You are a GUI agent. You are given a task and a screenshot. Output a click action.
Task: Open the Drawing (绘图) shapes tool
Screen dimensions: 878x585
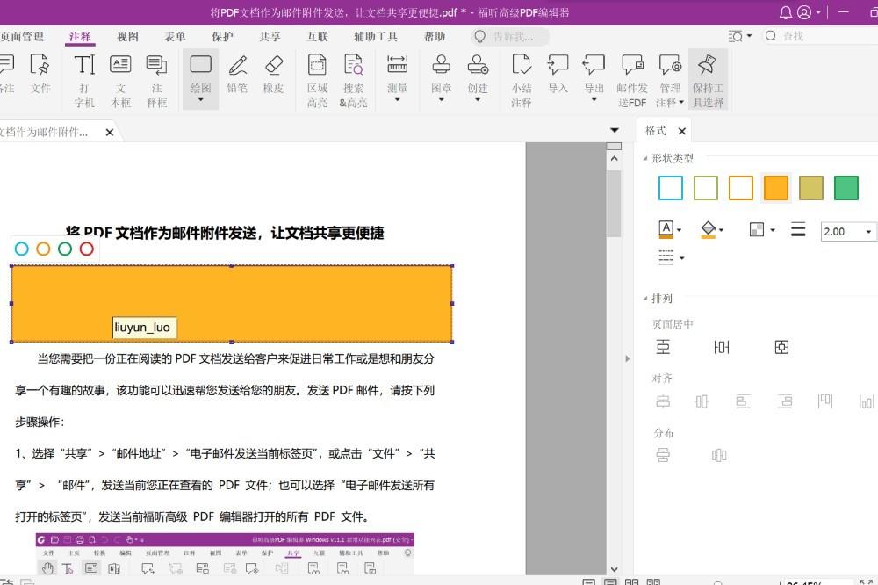click(x=200, y=78)
